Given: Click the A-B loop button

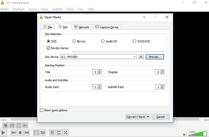Looking at the screenshot, I should [19, 125].
